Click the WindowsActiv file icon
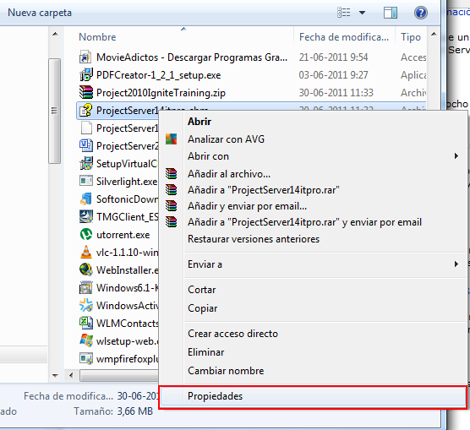Viewport: 470px width, 430px height. coord(85,305)
